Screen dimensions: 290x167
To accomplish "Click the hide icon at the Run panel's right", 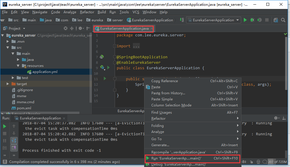I will tap(284, 118).
